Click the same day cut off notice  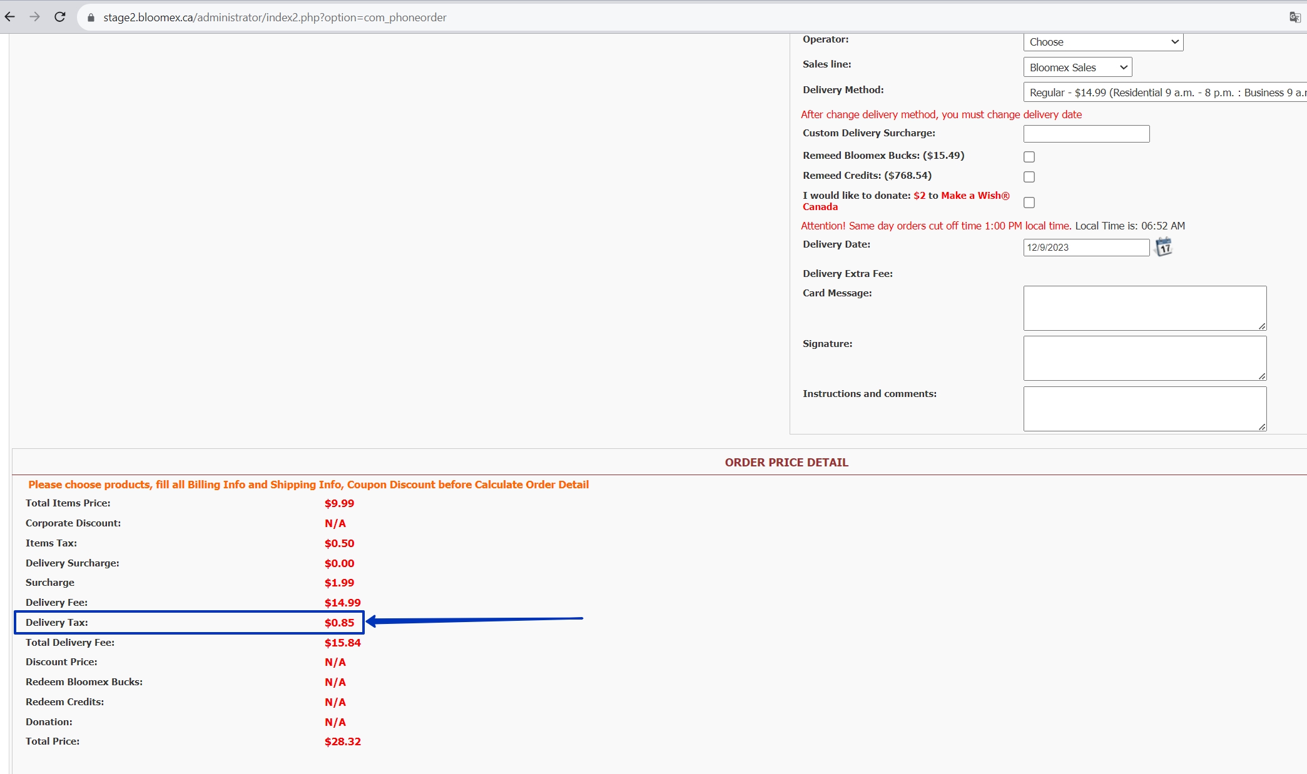coord(936,226)
